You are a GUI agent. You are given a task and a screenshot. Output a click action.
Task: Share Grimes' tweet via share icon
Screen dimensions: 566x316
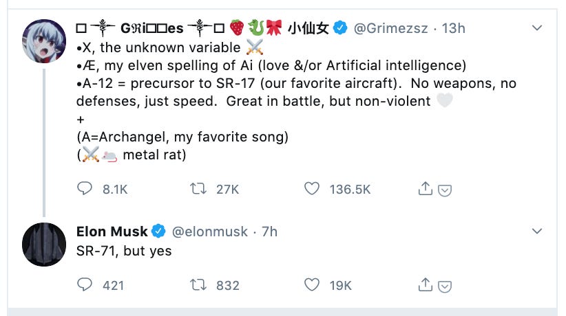[x=426, y=188]
